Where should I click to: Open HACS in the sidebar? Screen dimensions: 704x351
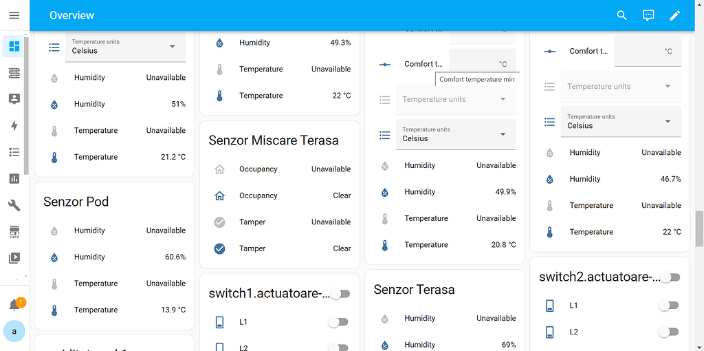(14, 231)
